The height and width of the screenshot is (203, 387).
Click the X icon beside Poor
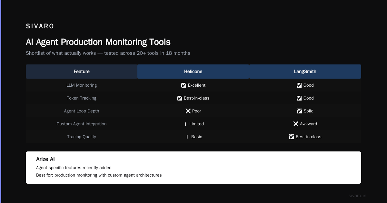pyautogui.click(x=188, y=111)
